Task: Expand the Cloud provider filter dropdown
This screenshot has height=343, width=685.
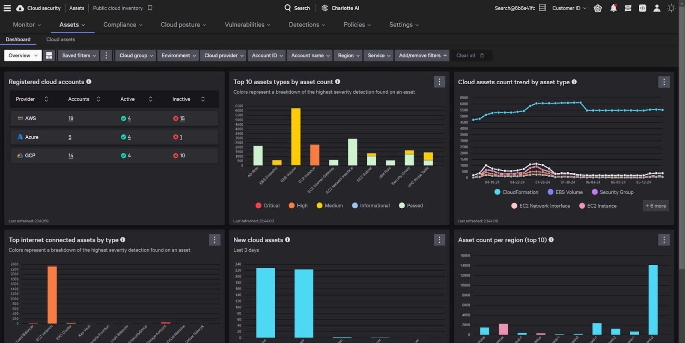Action: click(x=223, y=56)
